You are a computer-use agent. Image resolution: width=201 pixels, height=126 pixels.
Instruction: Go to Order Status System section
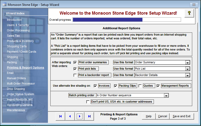coord(20,94)
